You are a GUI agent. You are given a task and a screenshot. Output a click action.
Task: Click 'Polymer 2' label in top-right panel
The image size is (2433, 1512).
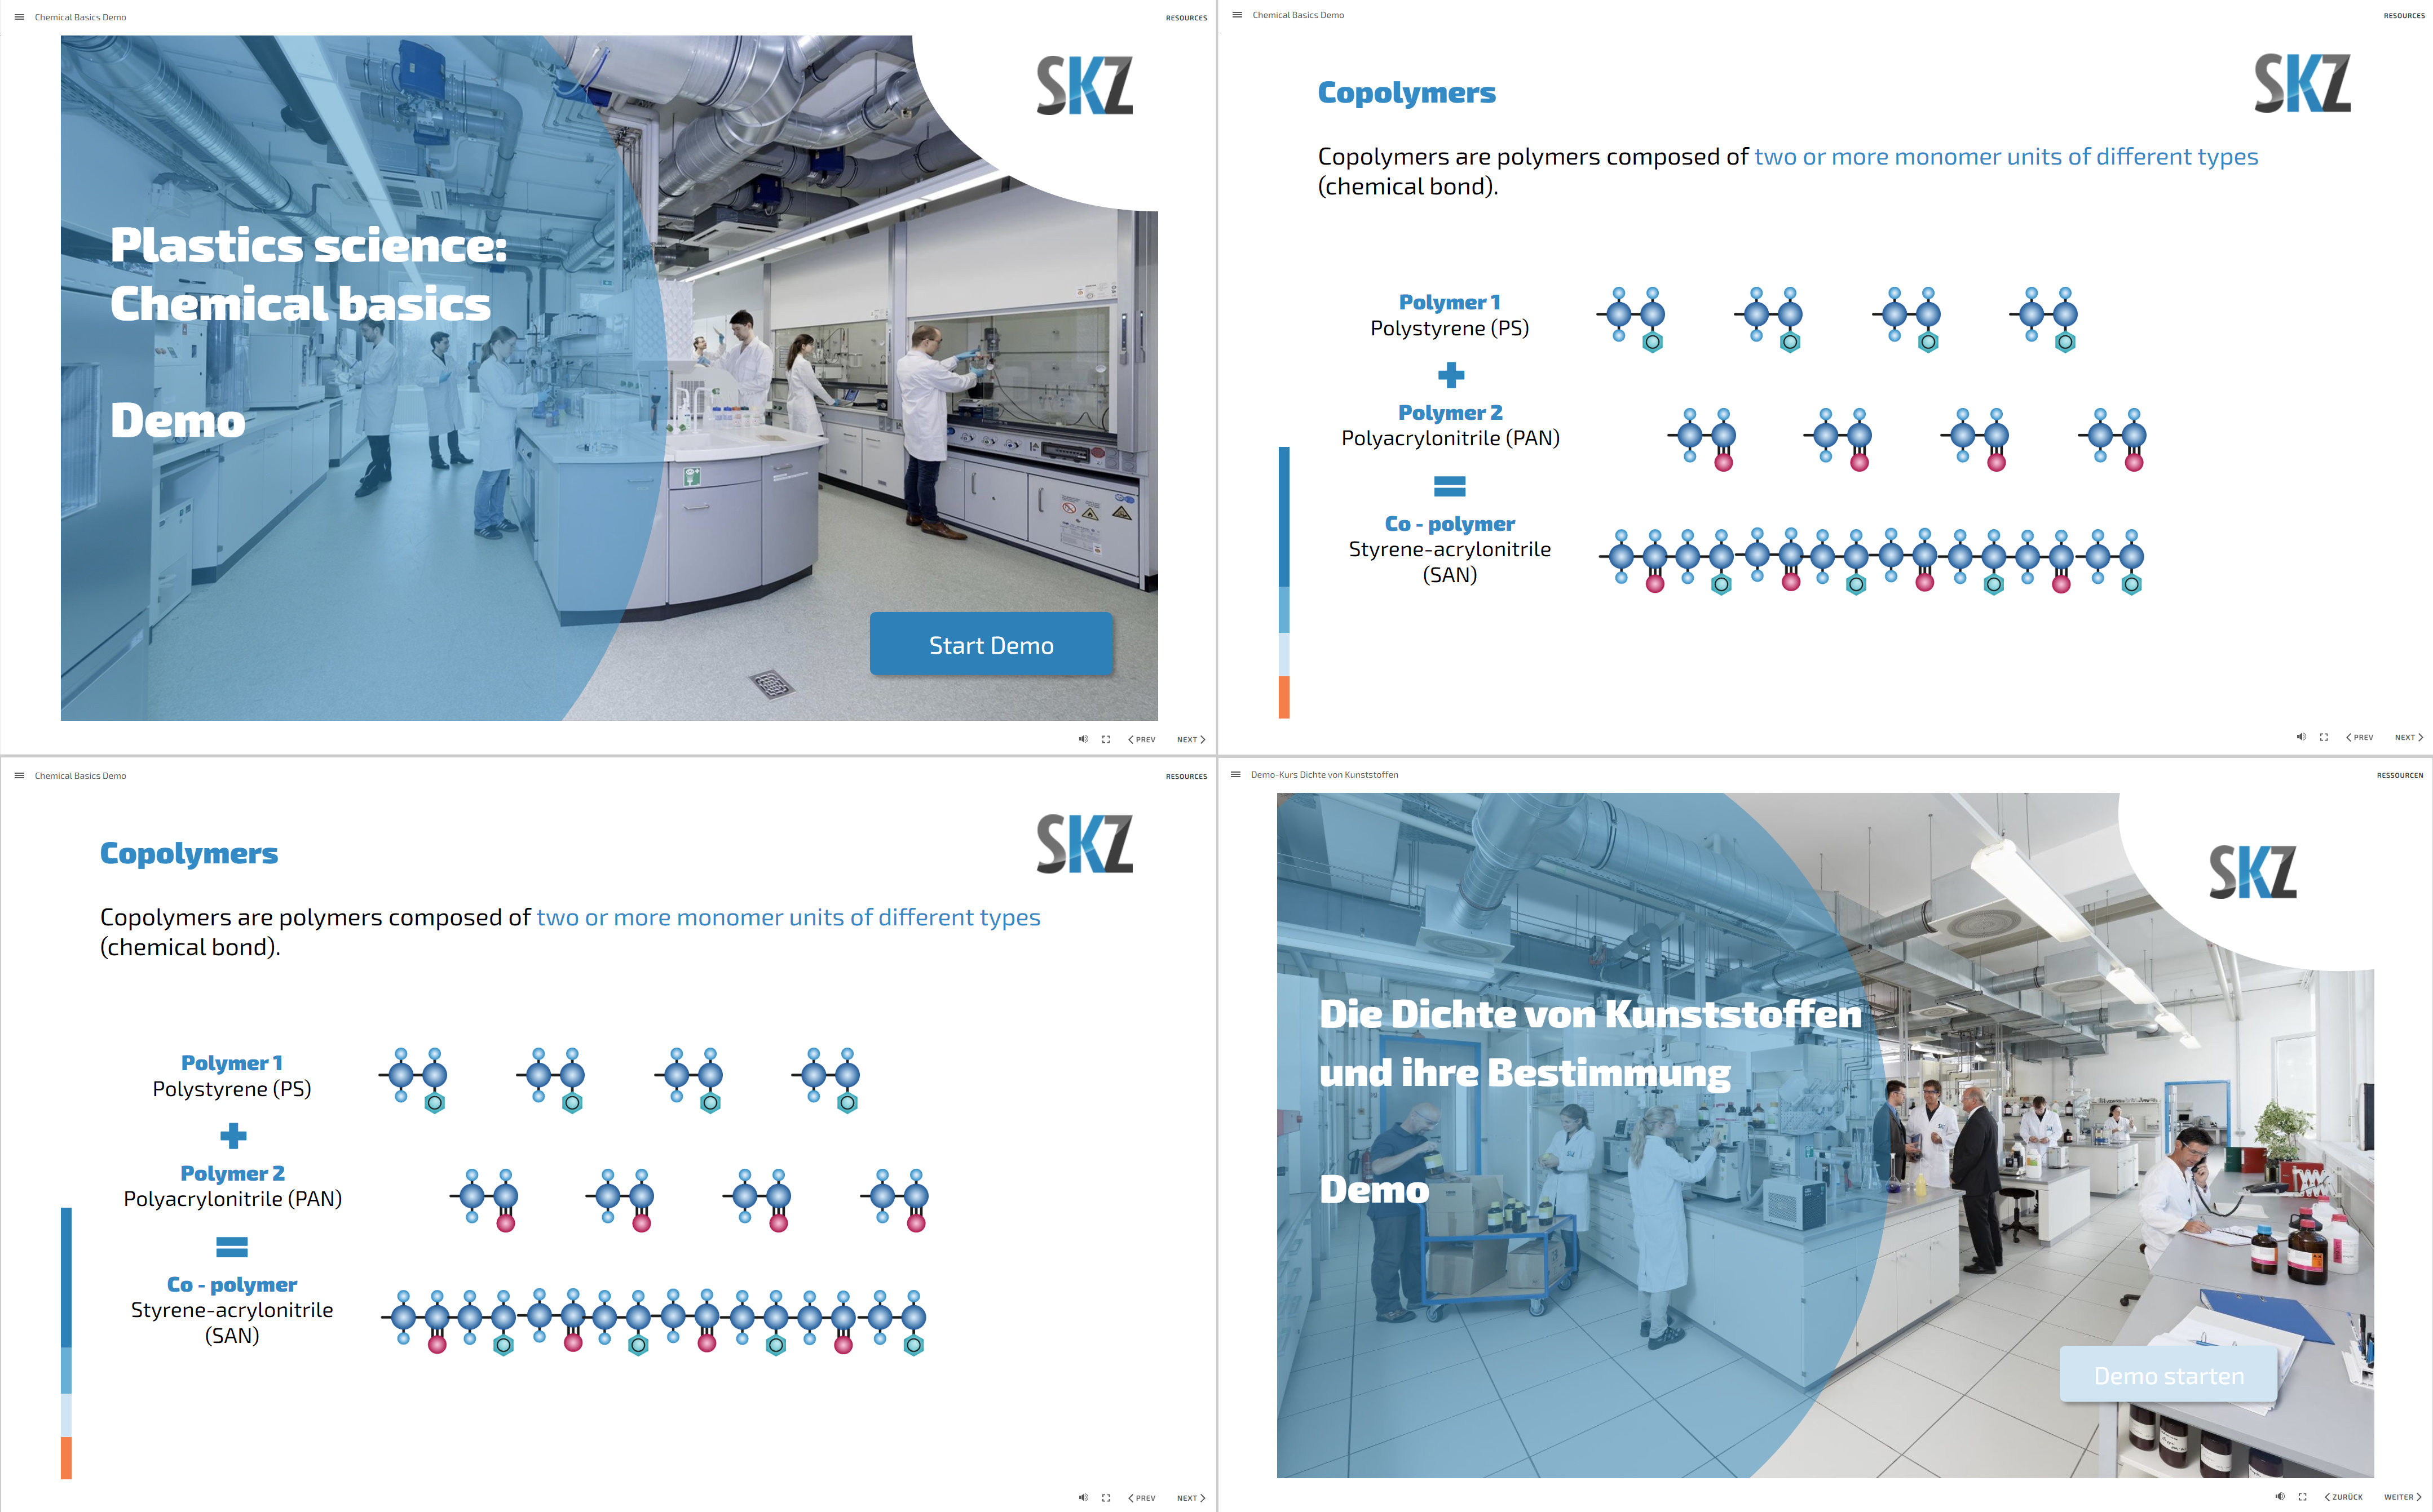[1450, 412]
